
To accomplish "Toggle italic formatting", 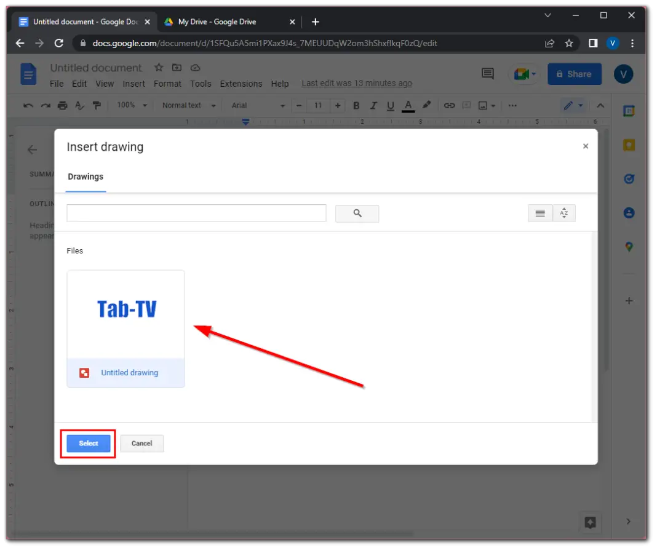I will pos(373,105).
